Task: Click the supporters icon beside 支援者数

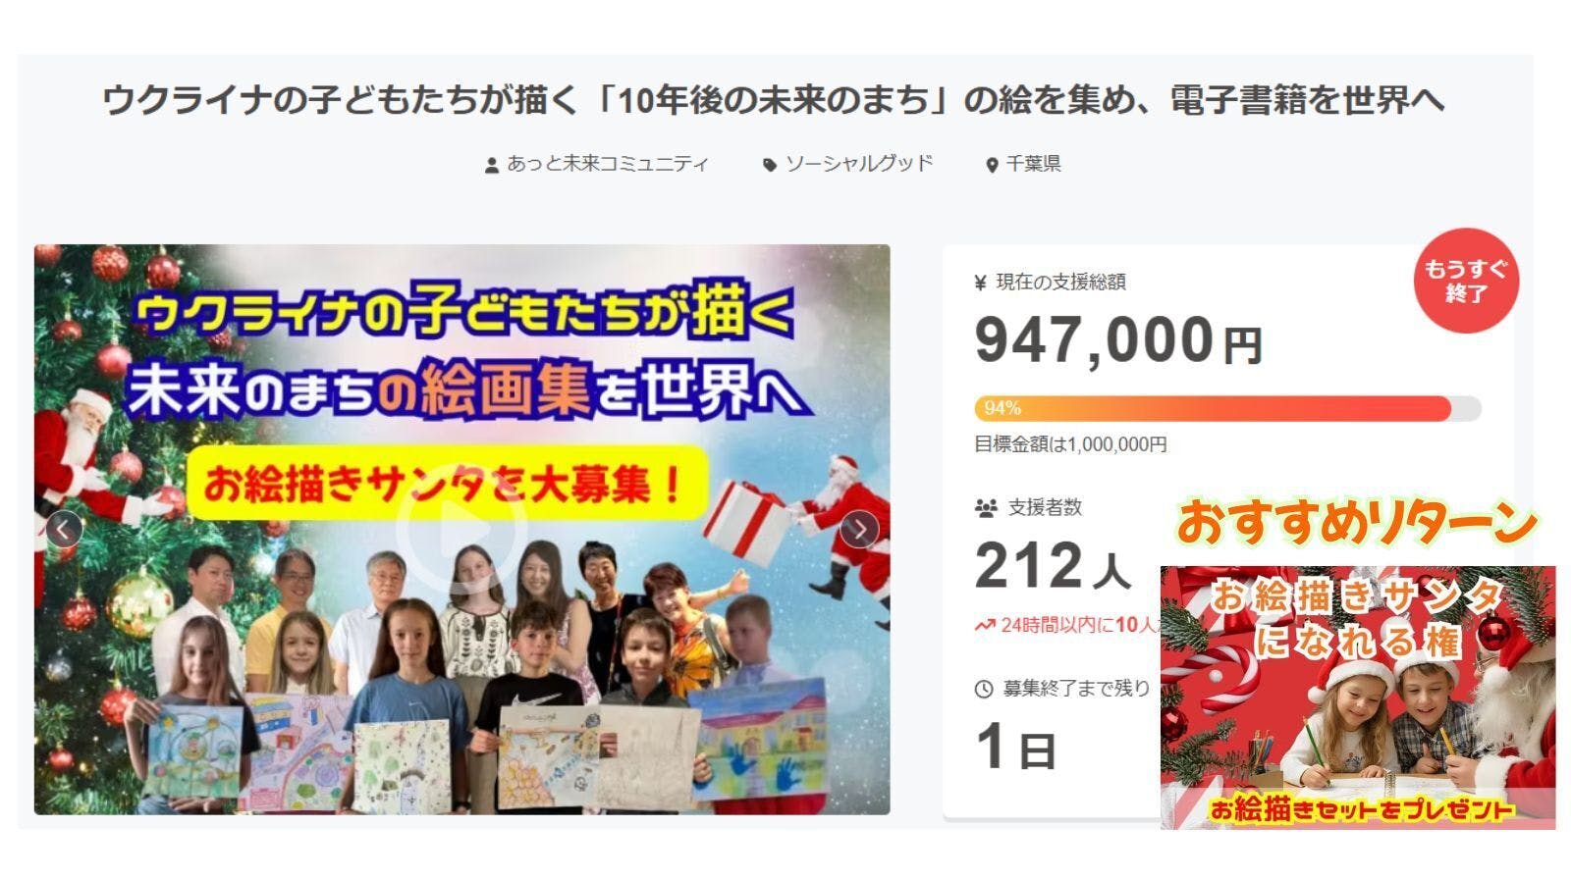Action: click(986, 508)
